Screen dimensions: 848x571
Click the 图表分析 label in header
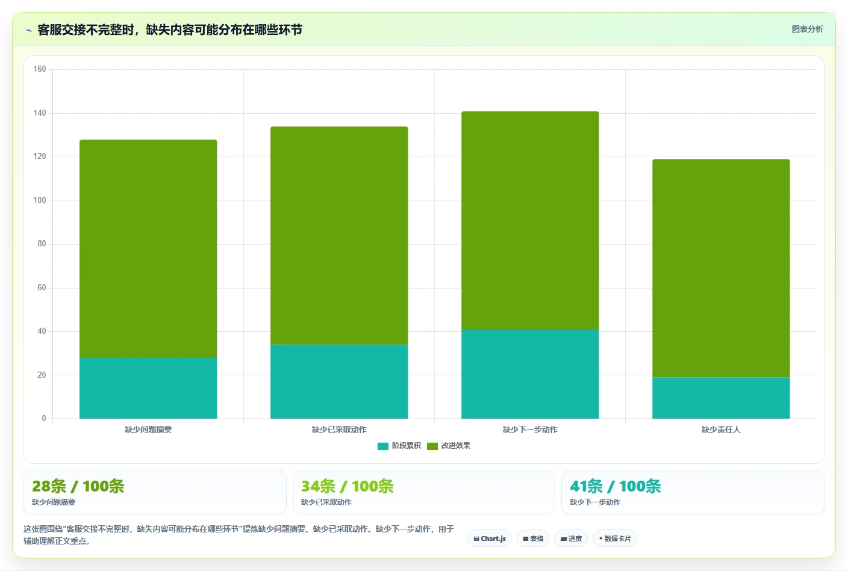pyautogui.click(x=807, y=29)
